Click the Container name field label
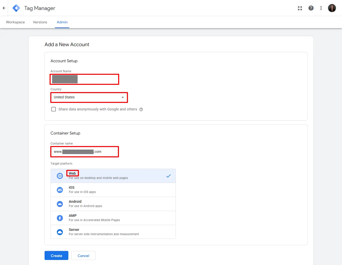Image resolution: width=342 pixels, height=265 pixels. pyautogui.click(x=62, y=144)
